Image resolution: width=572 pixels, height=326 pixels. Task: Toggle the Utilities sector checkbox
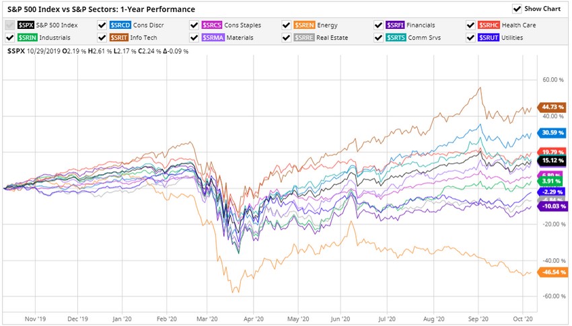tap(472, 38)
